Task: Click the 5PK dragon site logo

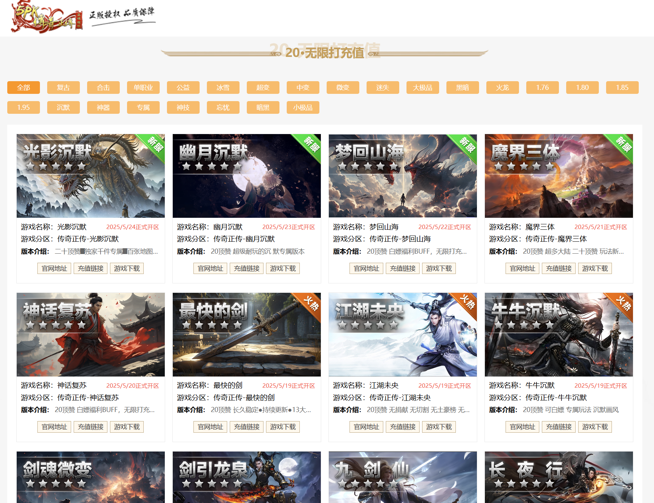Action: click(x=47, y=17)
